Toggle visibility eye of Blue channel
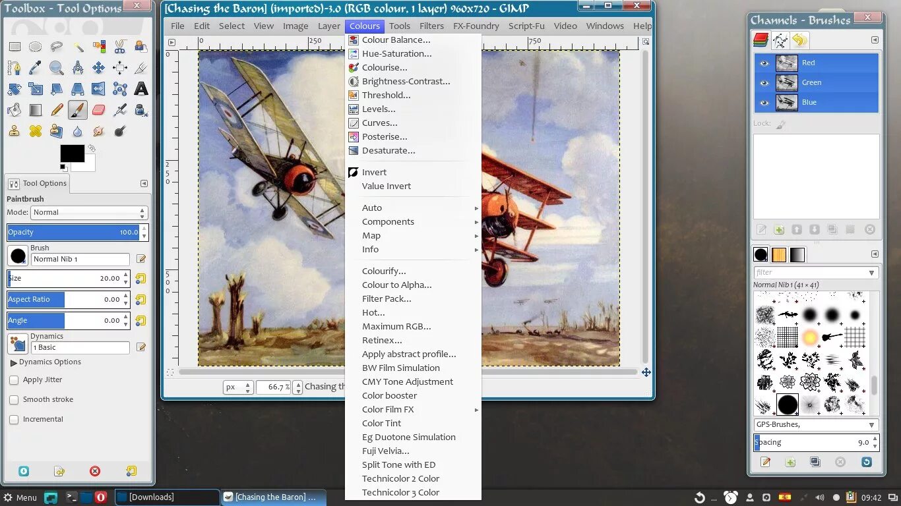The width and height of the screenshot is (901, 506). 764,103
